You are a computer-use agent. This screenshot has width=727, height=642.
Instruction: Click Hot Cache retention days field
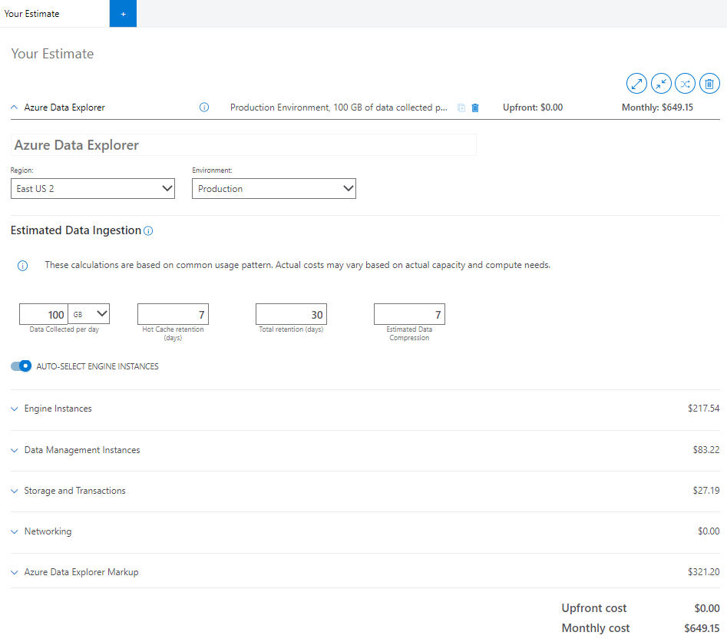tap(173, 314)
